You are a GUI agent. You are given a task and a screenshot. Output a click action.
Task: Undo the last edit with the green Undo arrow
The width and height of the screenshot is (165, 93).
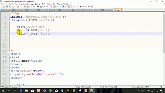click(31, 6)
